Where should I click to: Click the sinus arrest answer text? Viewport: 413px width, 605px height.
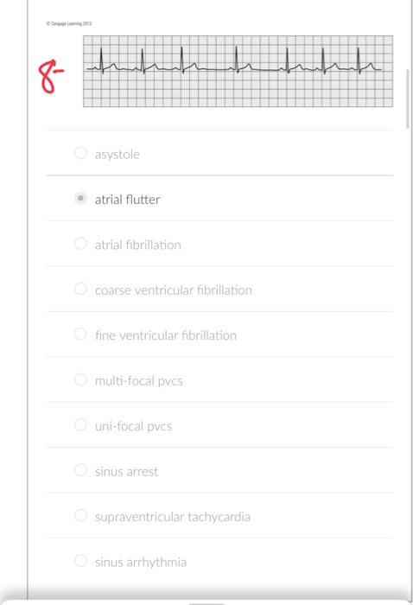pyautogui.click(x=126, y=472)
